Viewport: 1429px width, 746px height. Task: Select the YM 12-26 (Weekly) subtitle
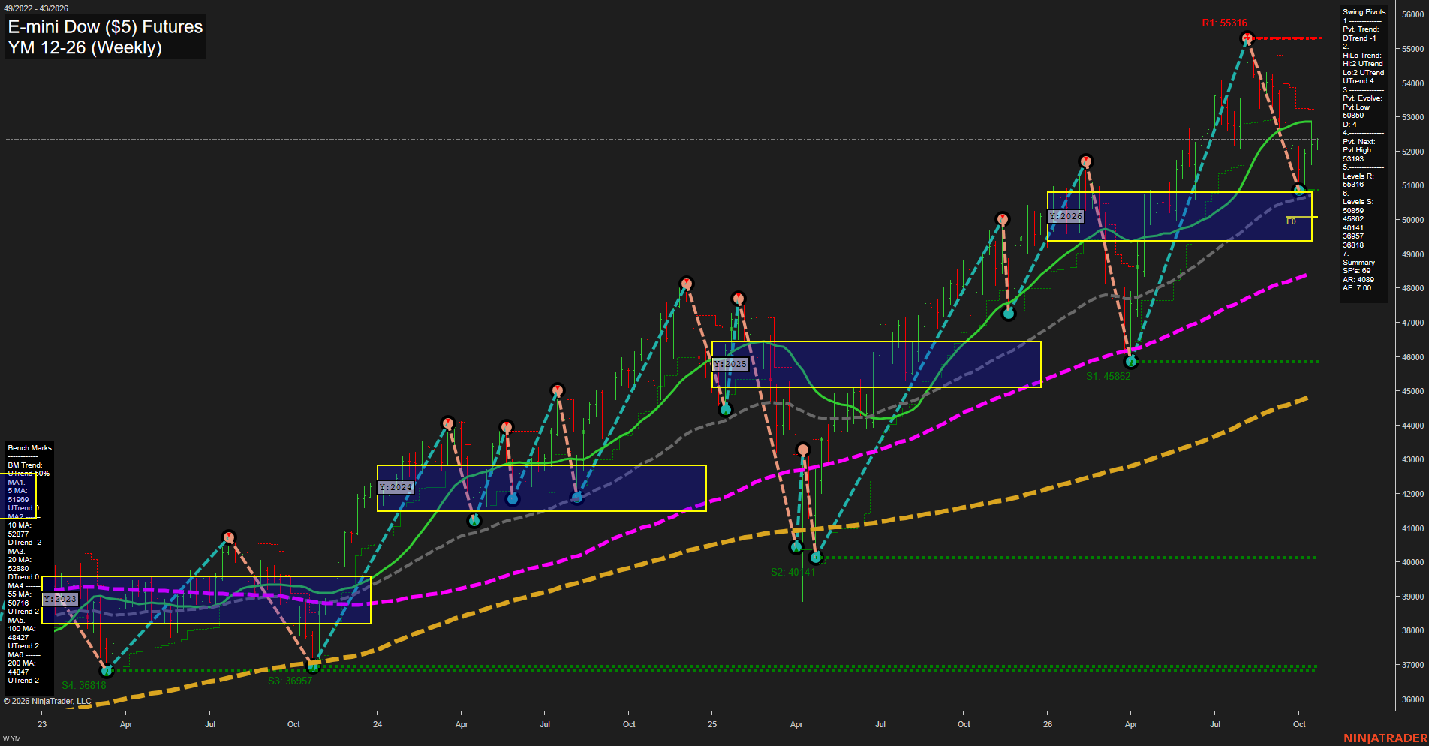pos(85,47)
